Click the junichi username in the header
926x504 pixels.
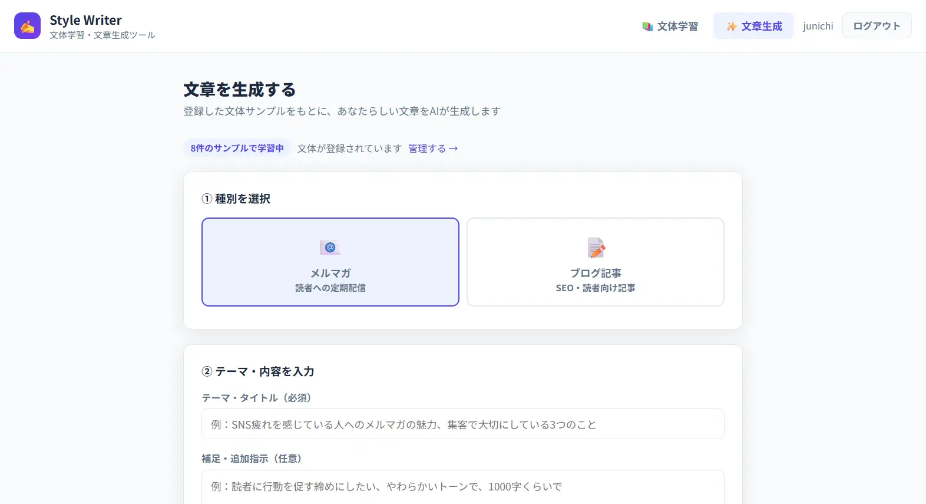coord(818,26)
